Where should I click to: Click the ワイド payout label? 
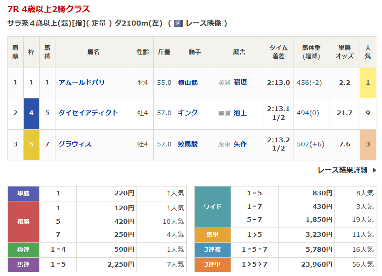[212, 207]
